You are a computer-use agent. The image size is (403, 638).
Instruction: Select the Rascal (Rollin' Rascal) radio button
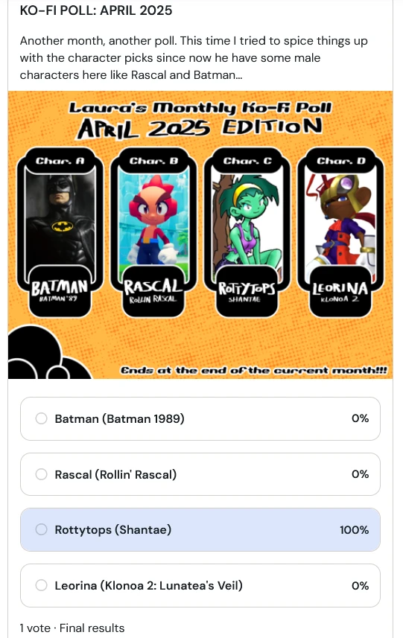41,474
